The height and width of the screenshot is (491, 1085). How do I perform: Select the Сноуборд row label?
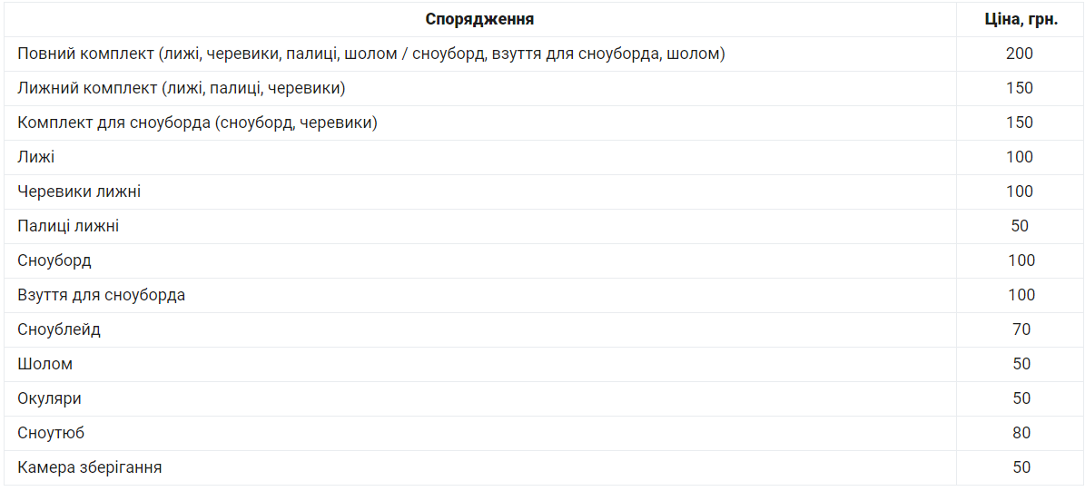pos(54,260)
